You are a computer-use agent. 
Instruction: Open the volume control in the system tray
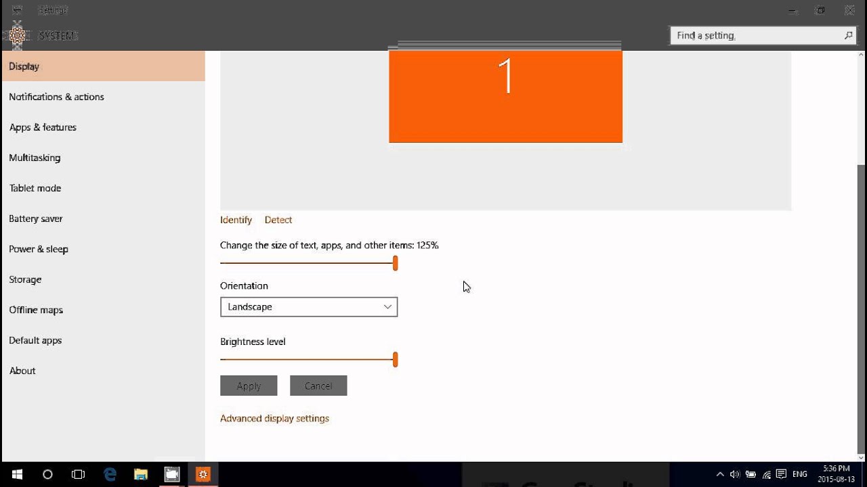tap(736, 474)
